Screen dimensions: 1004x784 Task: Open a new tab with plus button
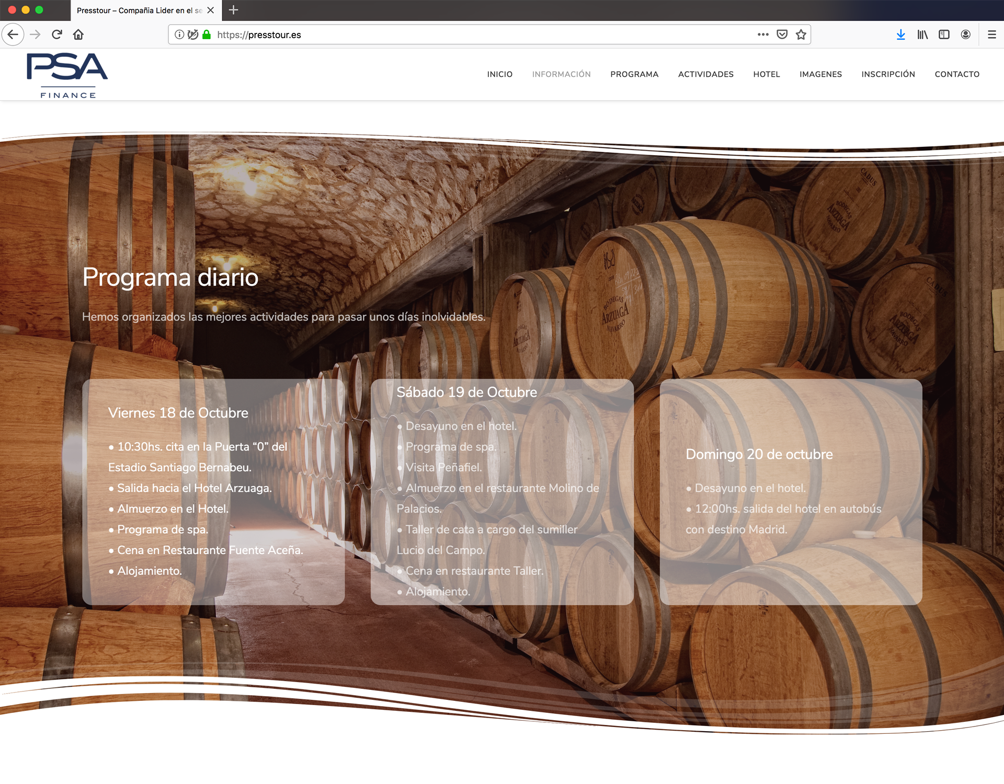[x=234, y=10]
